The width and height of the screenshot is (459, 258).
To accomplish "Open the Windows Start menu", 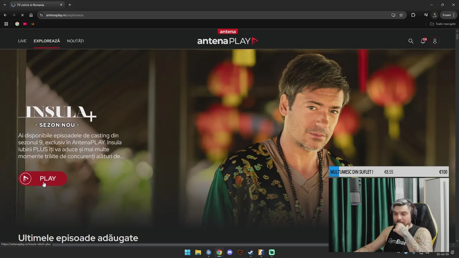I will click(x=188, y=252).
